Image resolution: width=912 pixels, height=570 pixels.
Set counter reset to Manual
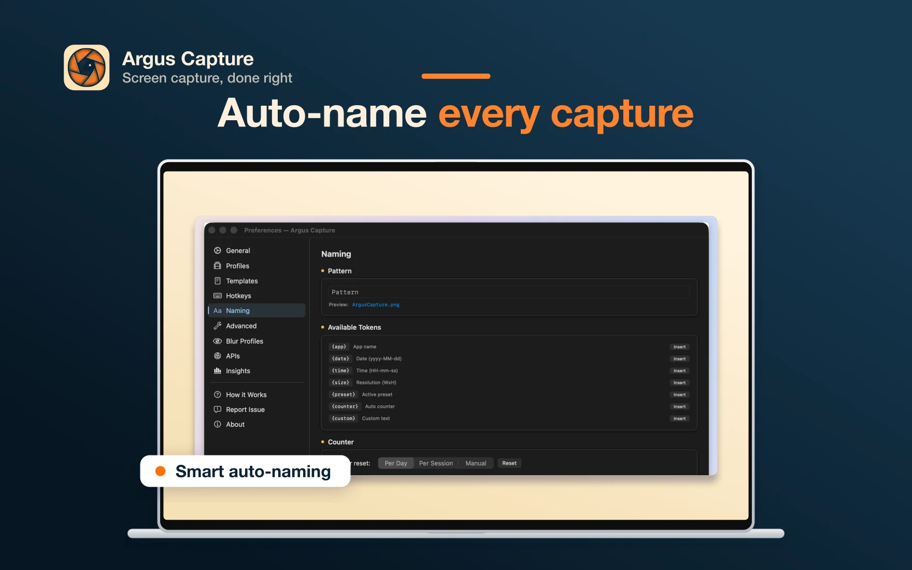[x=476, y=463]
